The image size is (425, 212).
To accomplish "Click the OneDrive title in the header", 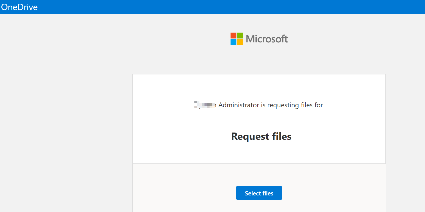I will pos(19,7).
